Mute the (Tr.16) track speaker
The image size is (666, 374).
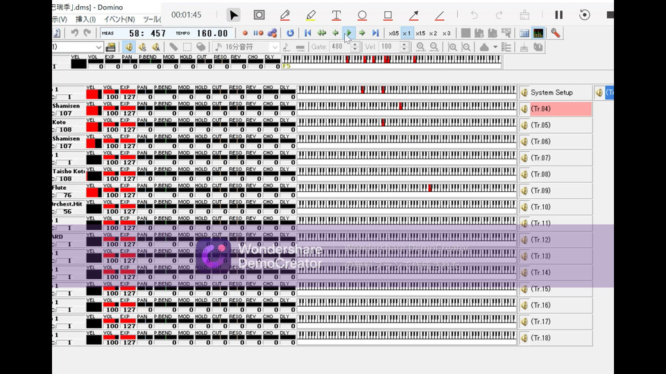pyautogui.click(x=524, y=305)
